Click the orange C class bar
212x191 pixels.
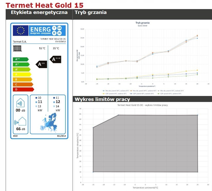(23, 84)
